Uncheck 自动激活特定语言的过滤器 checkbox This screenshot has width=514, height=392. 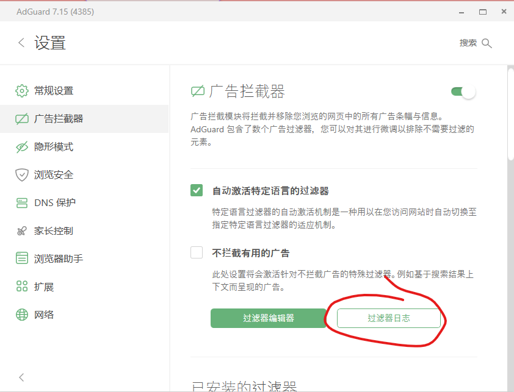click(x=197, y=190)
